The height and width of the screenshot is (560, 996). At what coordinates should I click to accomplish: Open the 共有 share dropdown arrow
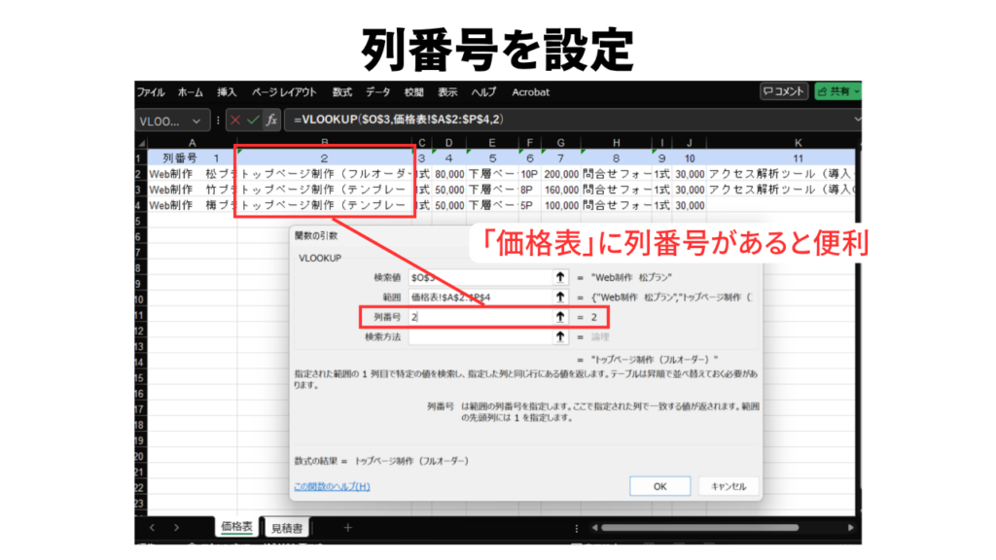856,92
